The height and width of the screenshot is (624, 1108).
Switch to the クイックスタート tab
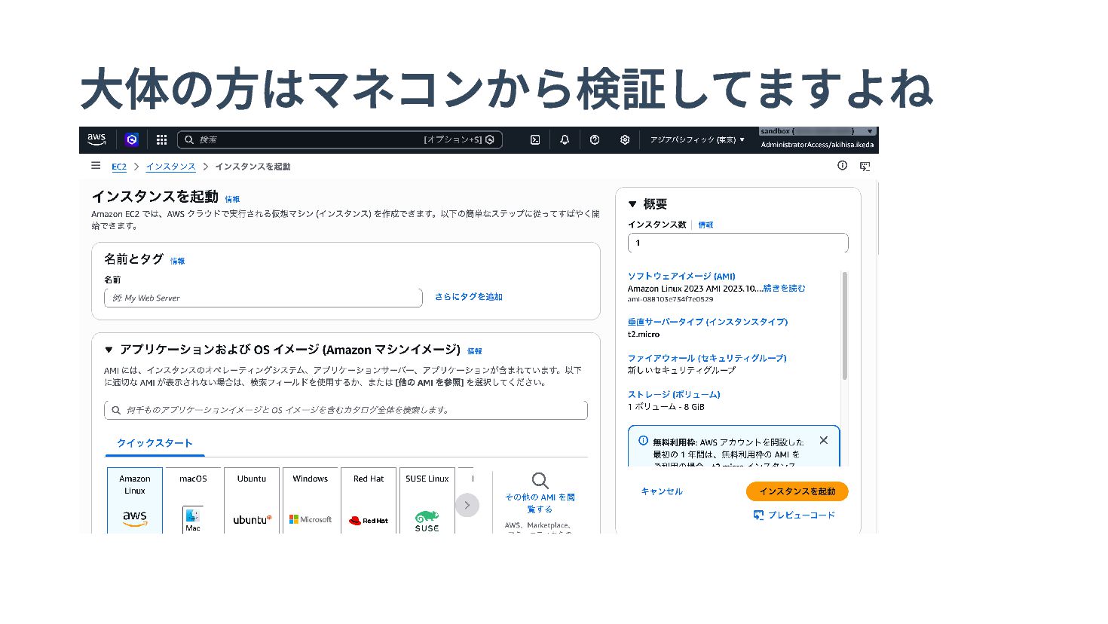click(x=155, y=443)
